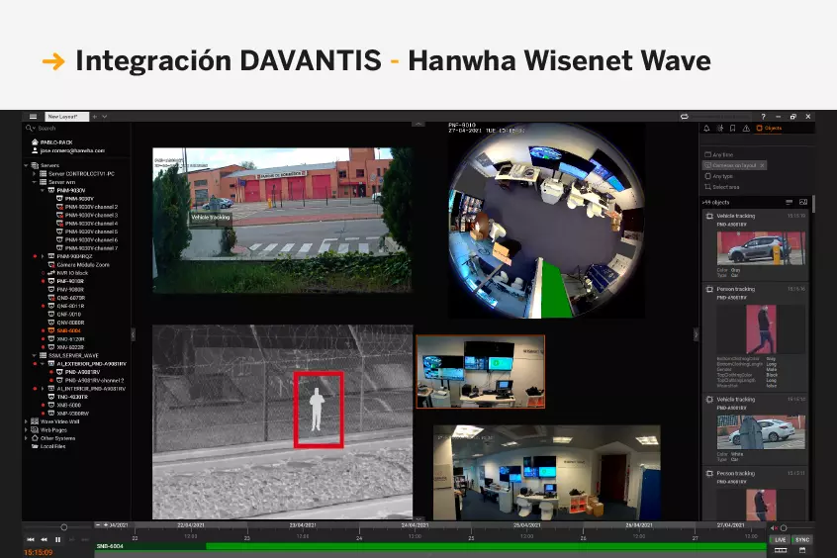Expand the Wave Video Wall node
This screenshot has width=837, height=558.
coord(26,421)
